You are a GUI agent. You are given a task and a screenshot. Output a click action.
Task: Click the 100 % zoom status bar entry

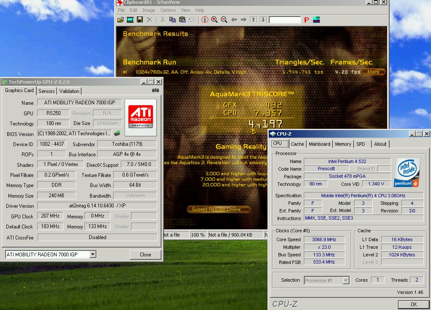click(x=198, y=235)
